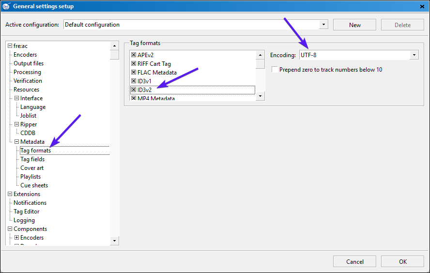Select Encoders under fre:ac in the tree
The width and height of the screenshot is (430, 273).
(x=25, y=55)
